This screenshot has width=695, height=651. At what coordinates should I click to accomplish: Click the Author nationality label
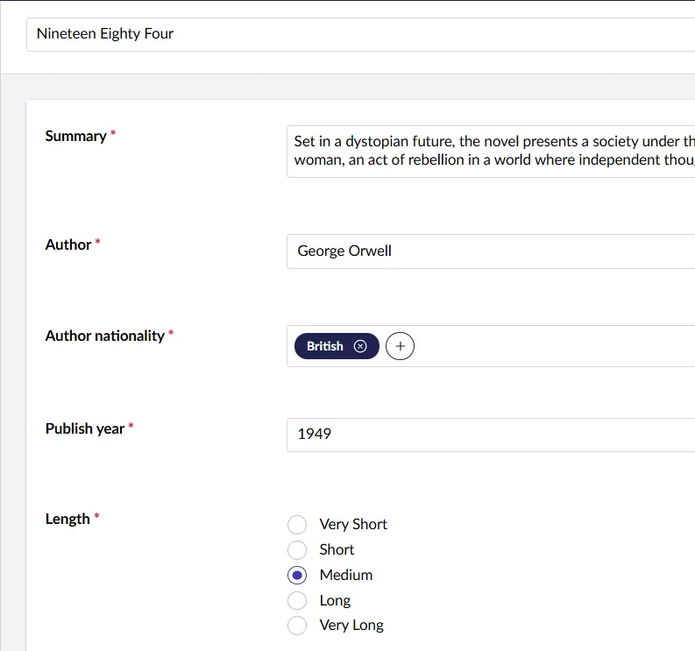104,336
